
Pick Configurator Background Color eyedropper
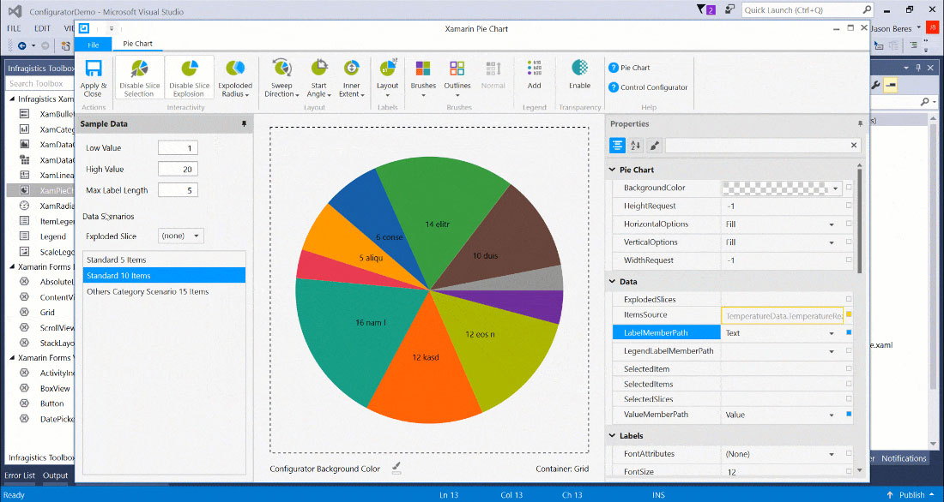coord(396,469)
